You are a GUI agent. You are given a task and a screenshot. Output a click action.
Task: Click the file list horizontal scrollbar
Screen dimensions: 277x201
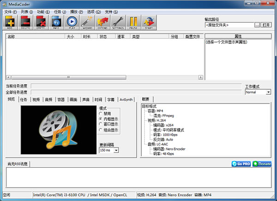(x=104, y=78)
